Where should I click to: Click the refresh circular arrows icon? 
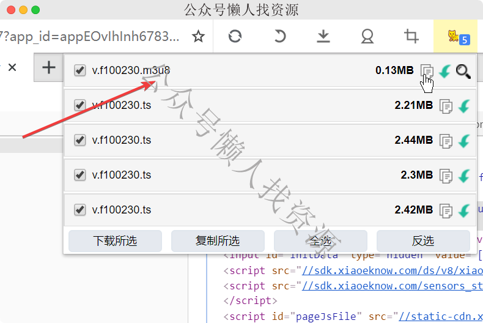pos(235,36)
